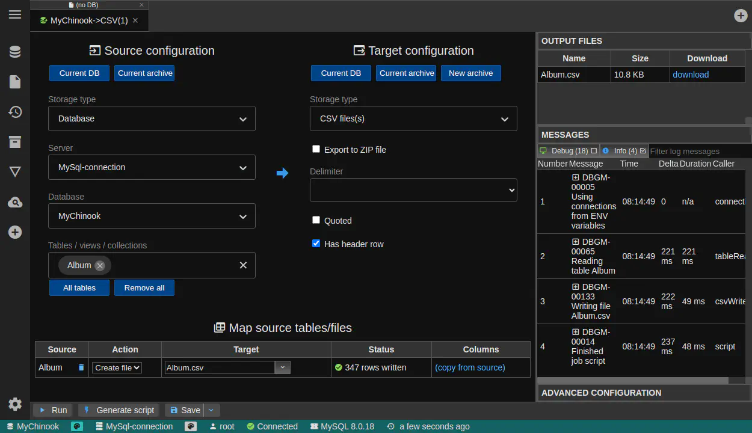
Task: Open the Create file action dropdown
Action: coord(117,367)
